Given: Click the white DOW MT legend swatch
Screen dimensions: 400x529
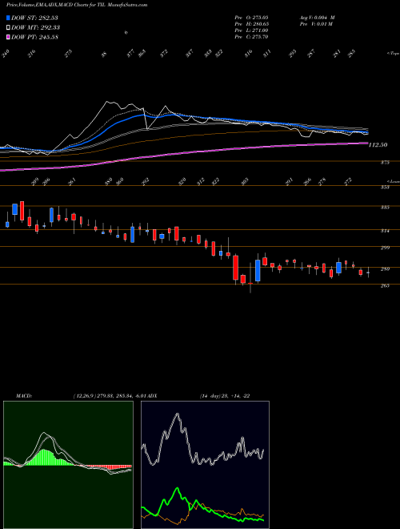Looking at the screenshot, I should click(8, 27).
